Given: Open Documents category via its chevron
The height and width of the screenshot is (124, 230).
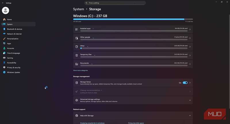Looking at the screenshot, I should pos(190,64).
